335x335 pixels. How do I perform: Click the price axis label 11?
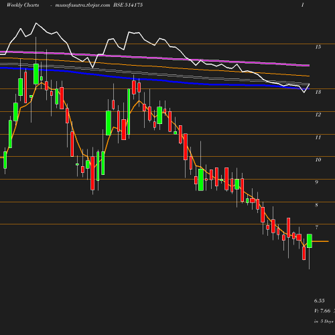[318, 137]
